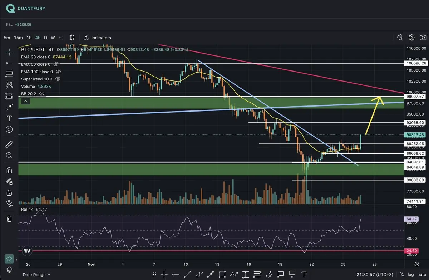
Task: Open the TradingView logo link
Action: tap(27, 251)
